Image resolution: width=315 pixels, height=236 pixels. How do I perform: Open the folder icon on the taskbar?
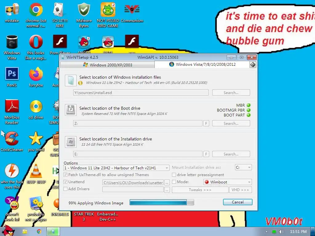(x=25, y=232)
